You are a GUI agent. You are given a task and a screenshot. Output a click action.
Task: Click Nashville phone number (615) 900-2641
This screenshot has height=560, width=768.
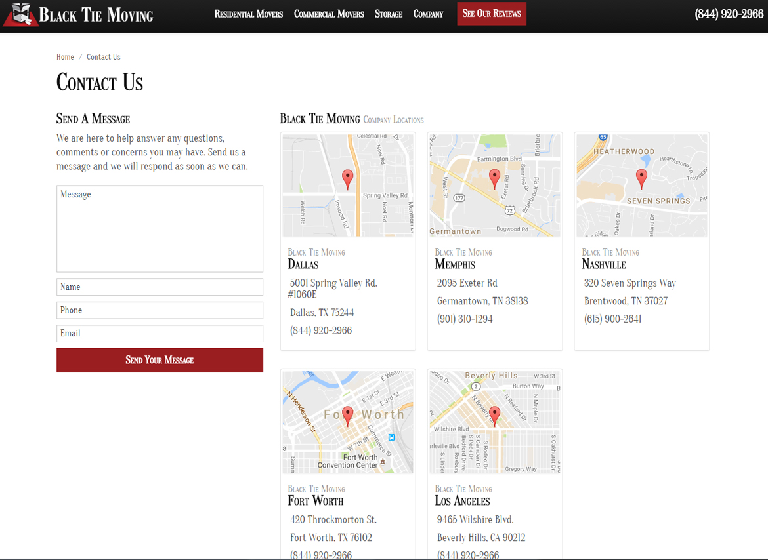(612, 319)
